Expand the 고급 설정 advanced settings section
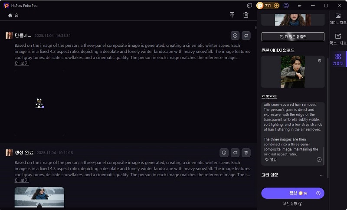This screenshot has width=347, height=210. [x=321, y=175]
